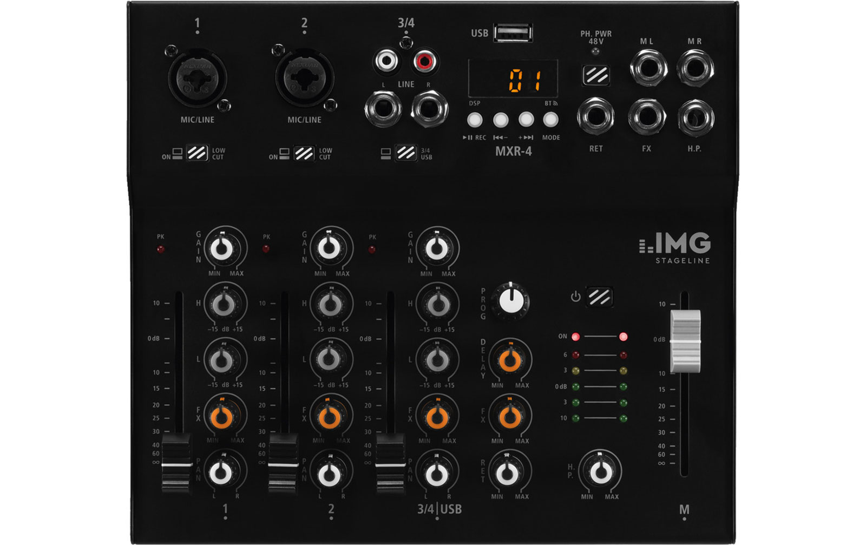Click channel 1 low EQ knob

coord(222,360)
